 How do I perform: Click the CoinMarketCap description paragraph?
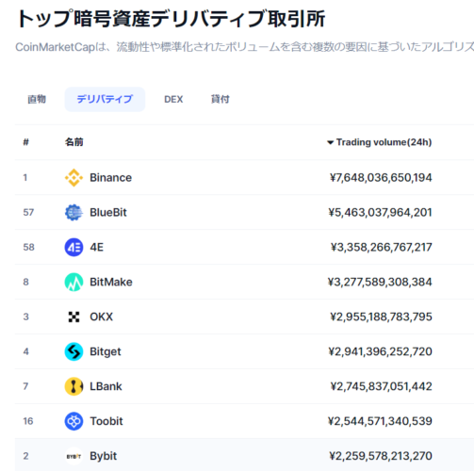coord(244,47)
